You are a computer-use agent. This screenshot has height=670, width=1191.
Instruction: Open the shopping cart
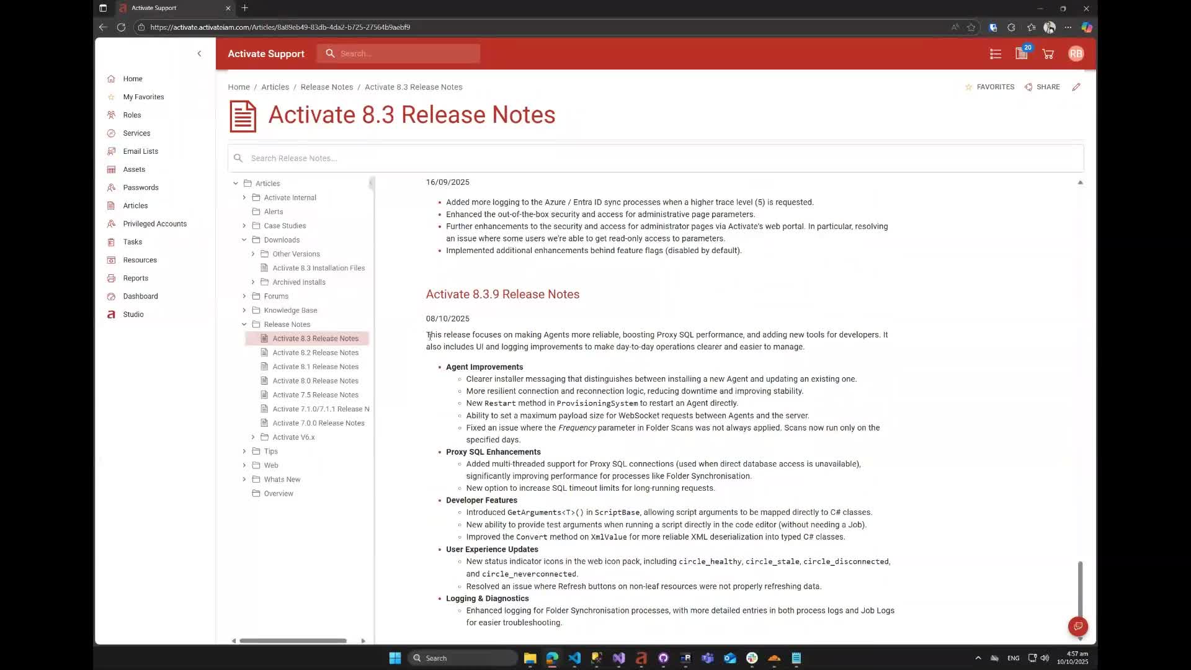1048,54
